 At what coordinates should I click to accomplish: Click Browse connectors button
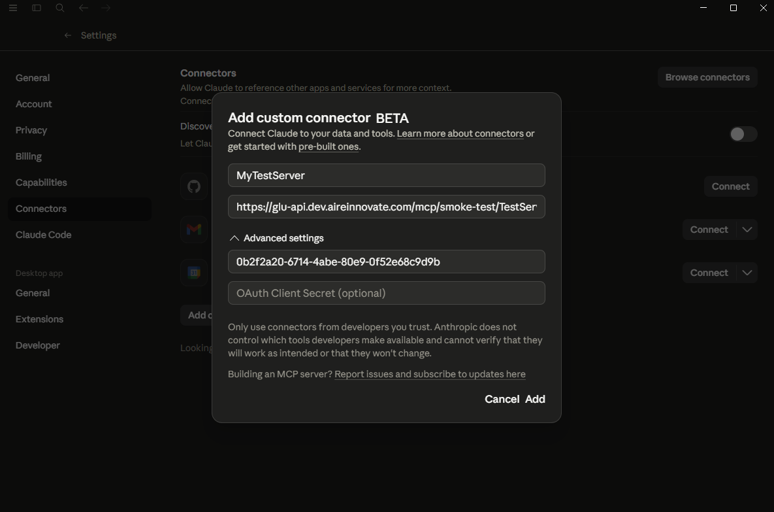[x=707, y=77]
